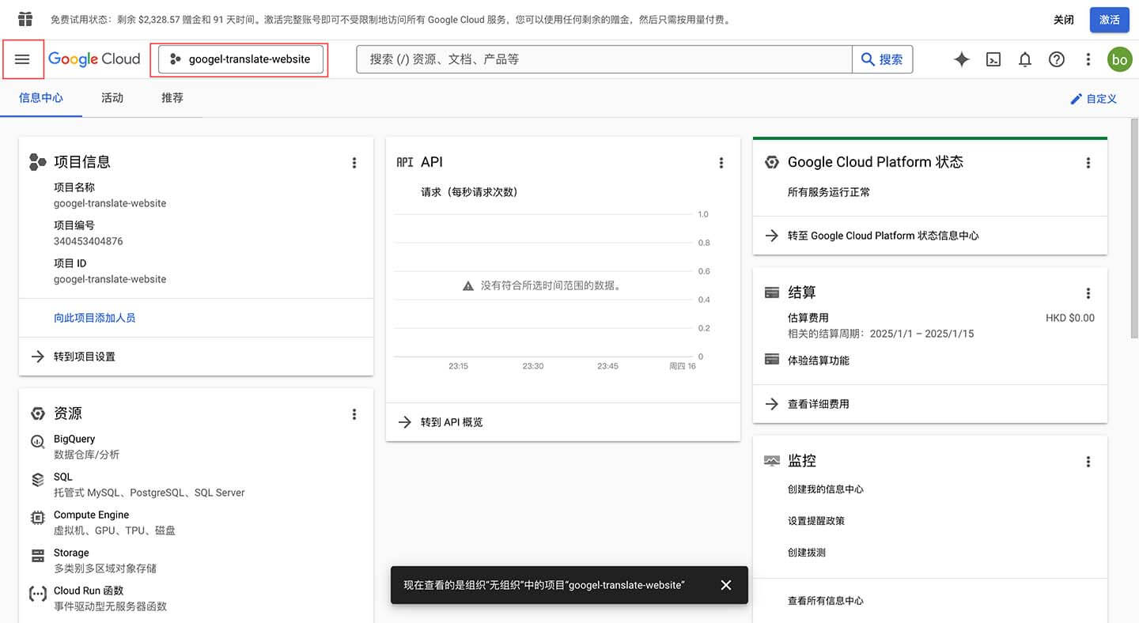Focus the resource search field
Viewport: 1139px width, 623px height.
604,59
